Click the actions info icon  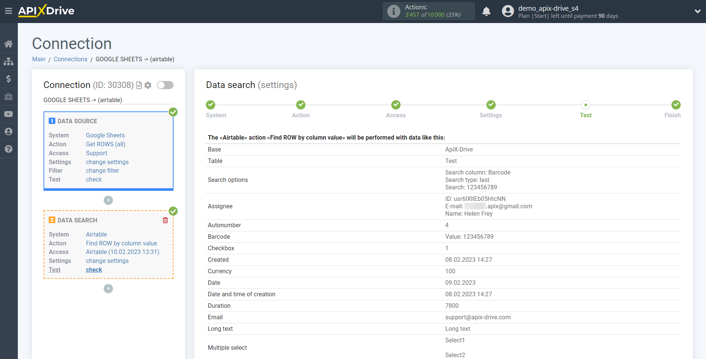coord(394,11)
